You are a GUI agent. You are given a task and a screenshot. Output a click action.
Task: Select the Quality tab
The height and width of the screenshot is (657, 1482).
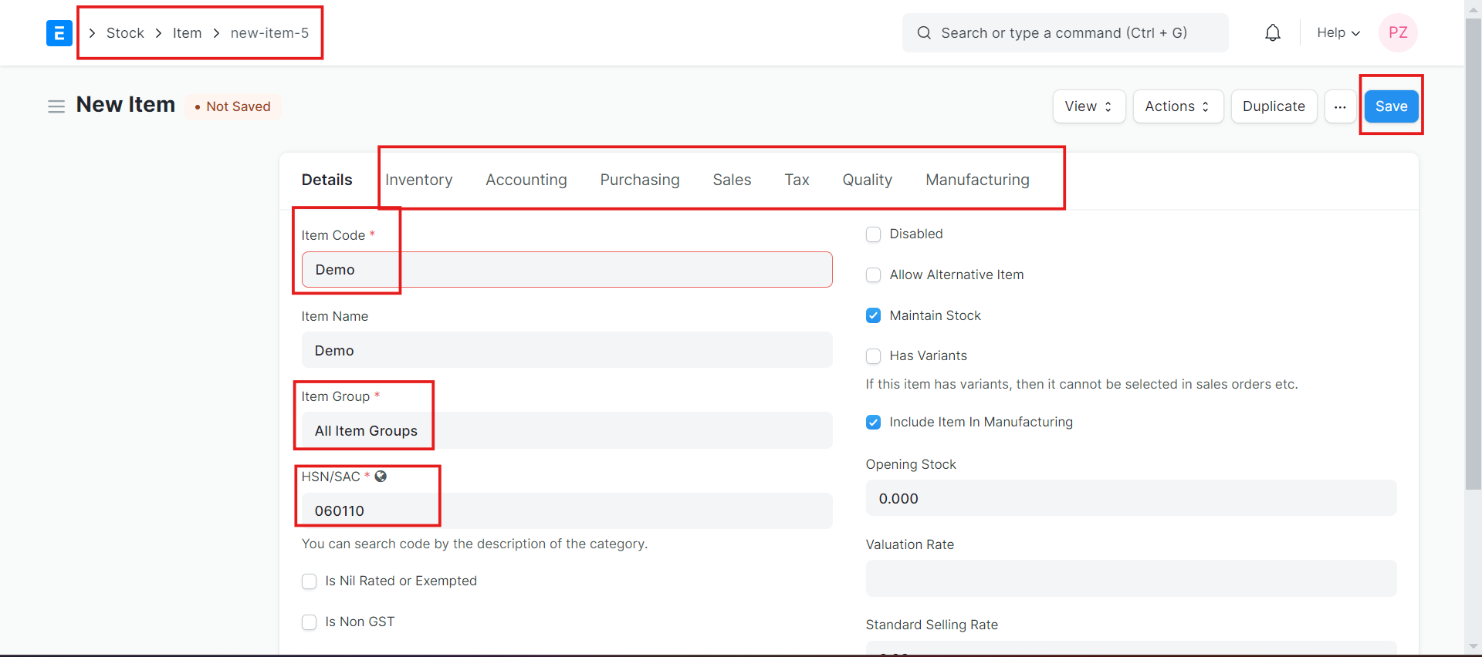click(868, 180)
